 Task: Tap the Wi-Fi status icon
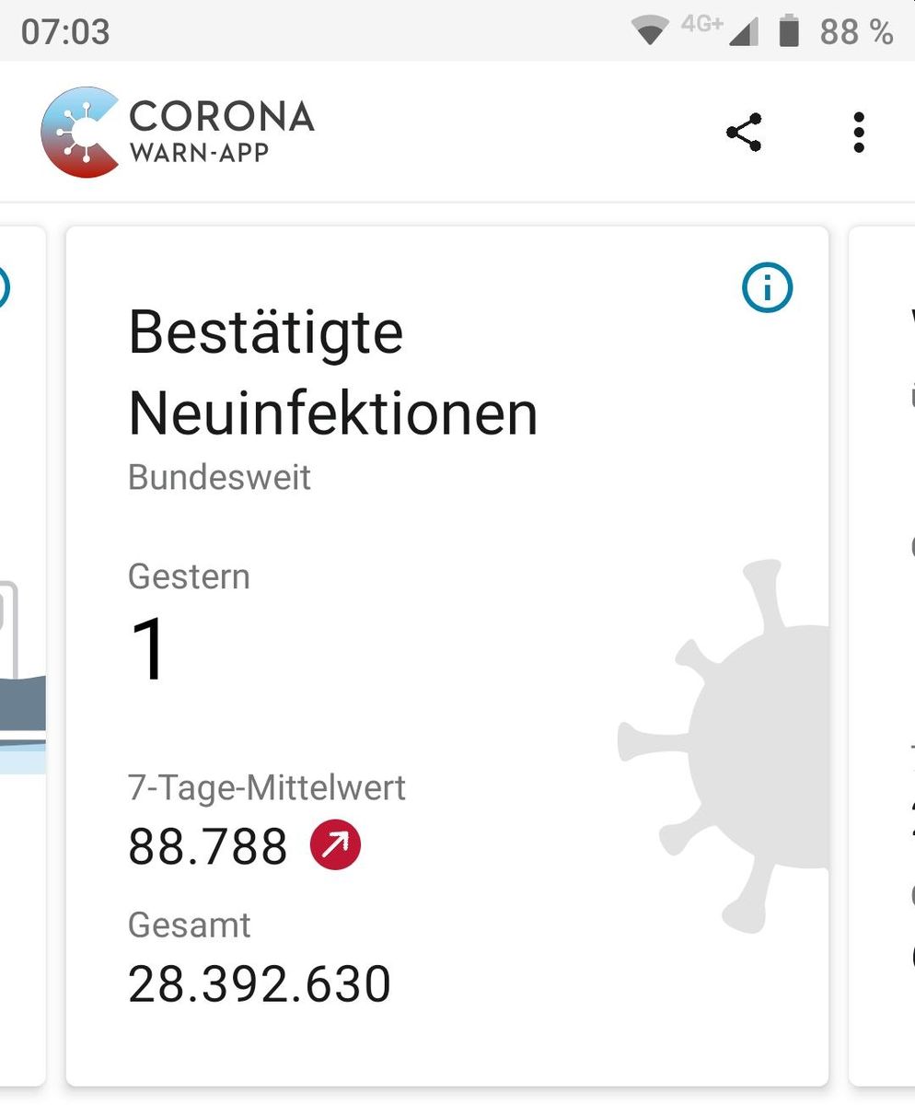pos(649,31)
